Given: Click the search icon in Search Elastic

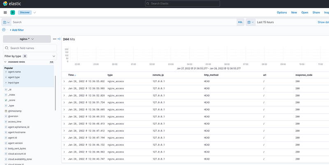Looking at the screenshot, I should (x=148, y=4).
